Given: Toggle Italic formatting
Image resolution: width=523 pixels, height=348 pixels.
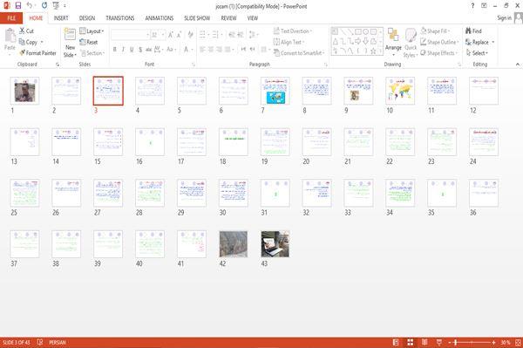Looking at the screenshot, I should tap(123, 50).
